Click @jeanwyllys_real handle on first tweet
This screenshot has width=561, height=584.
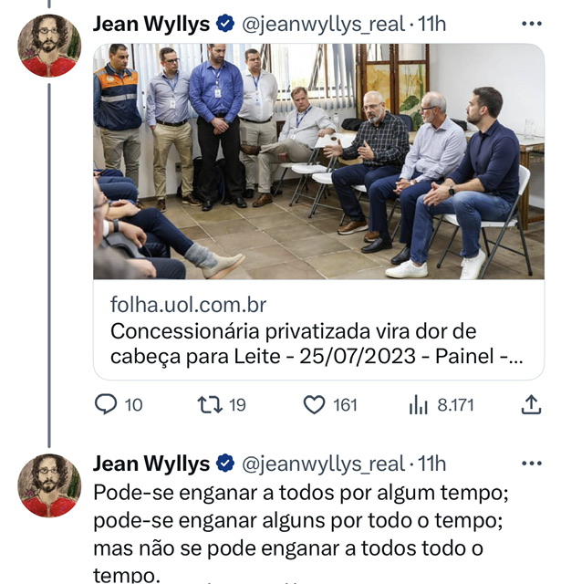(323, 25)
